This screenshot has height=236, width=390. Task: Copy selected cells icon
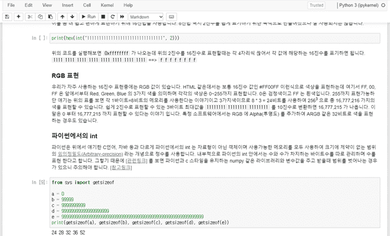click(x=40, y=17)
